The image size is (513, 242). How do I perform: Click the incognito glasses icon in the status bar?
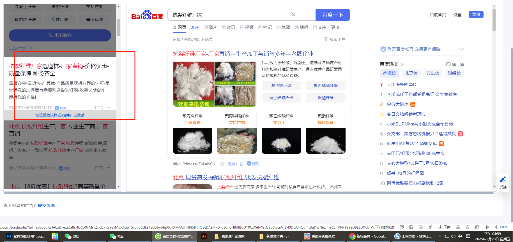[x=458, y=227]
